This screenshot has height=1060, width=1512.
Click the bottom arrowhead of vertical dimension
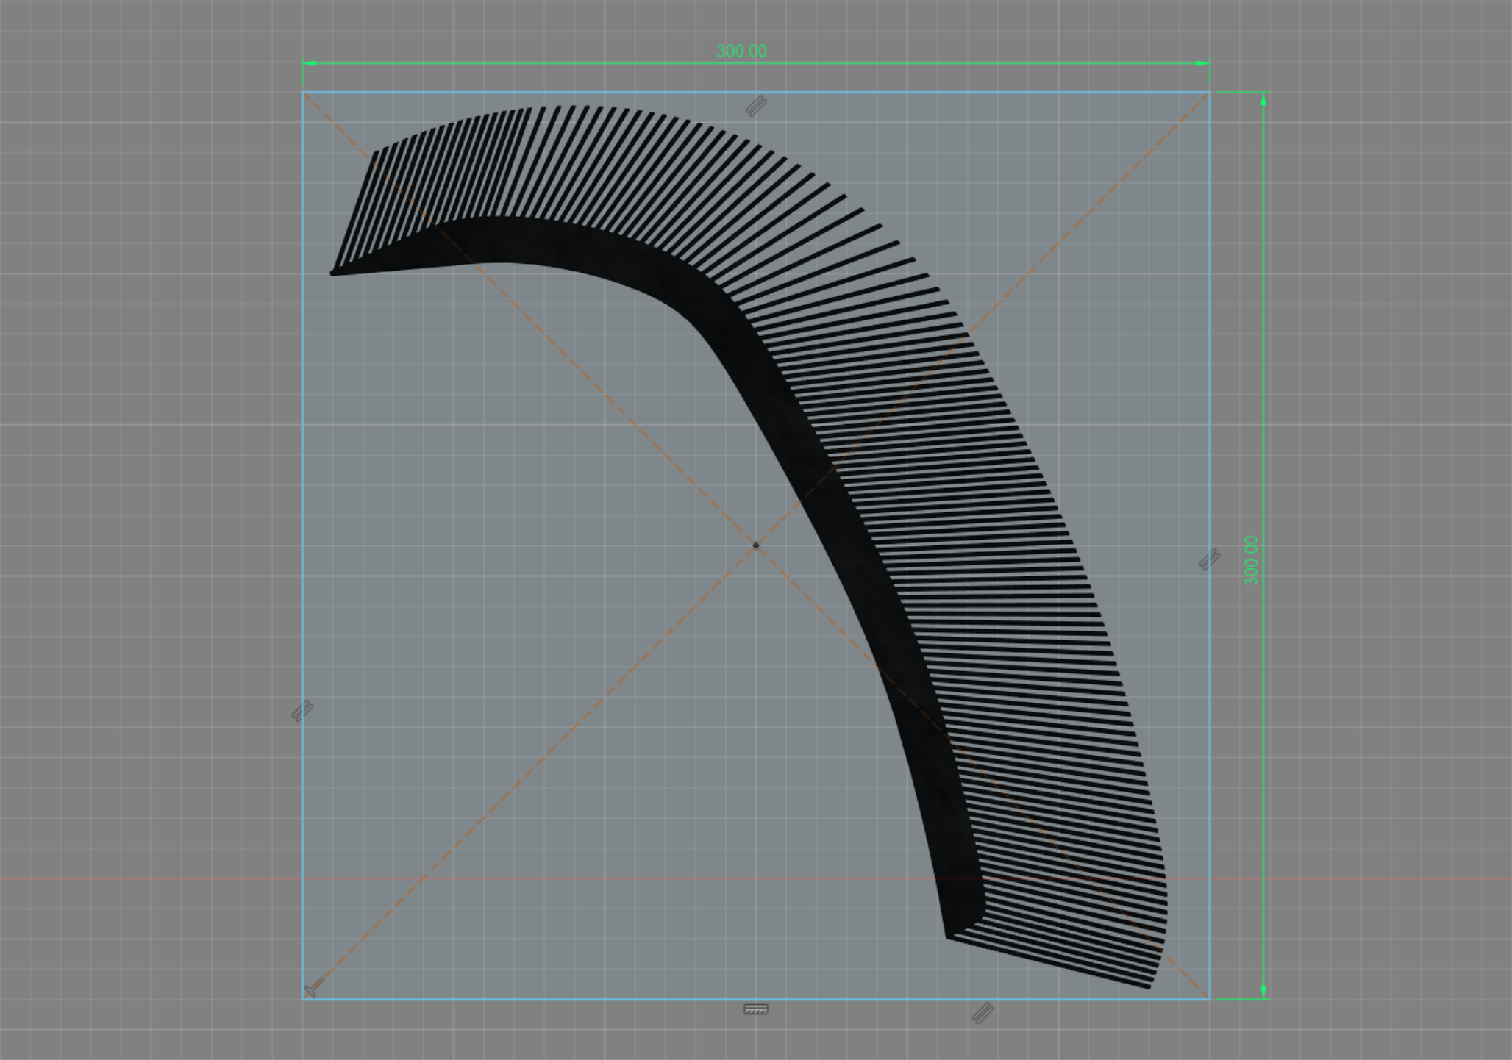click(x=1263, y=992)
